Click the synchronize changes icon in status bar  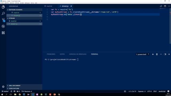pyautogui.click(x=11, y=91)
